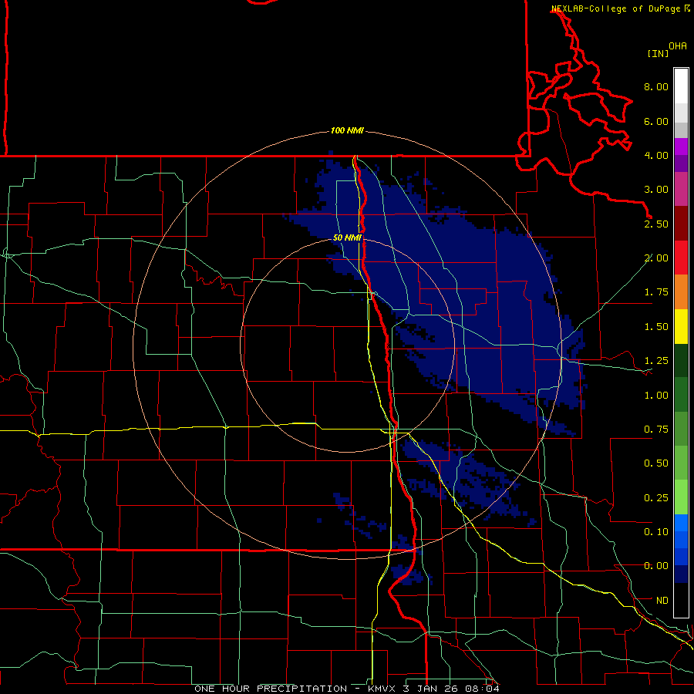Screen dimensions: 694x694
Task: Click the 3.00 legend value
Action: (x=656, y=190)
